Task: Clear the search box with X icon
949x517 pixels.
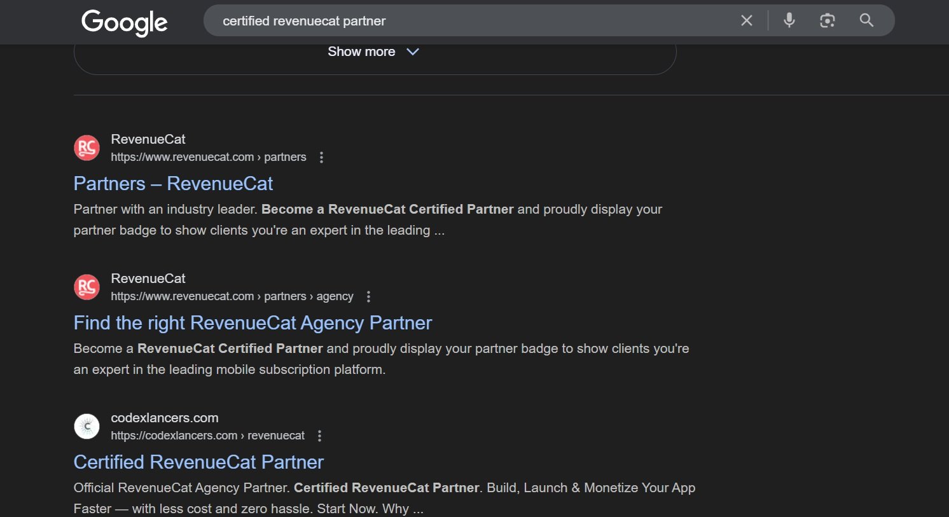Action: tap(747, 21)
